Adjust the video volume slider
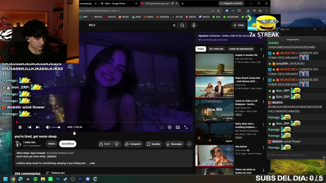This screenshot has height=183, width=326. point(56,127)
